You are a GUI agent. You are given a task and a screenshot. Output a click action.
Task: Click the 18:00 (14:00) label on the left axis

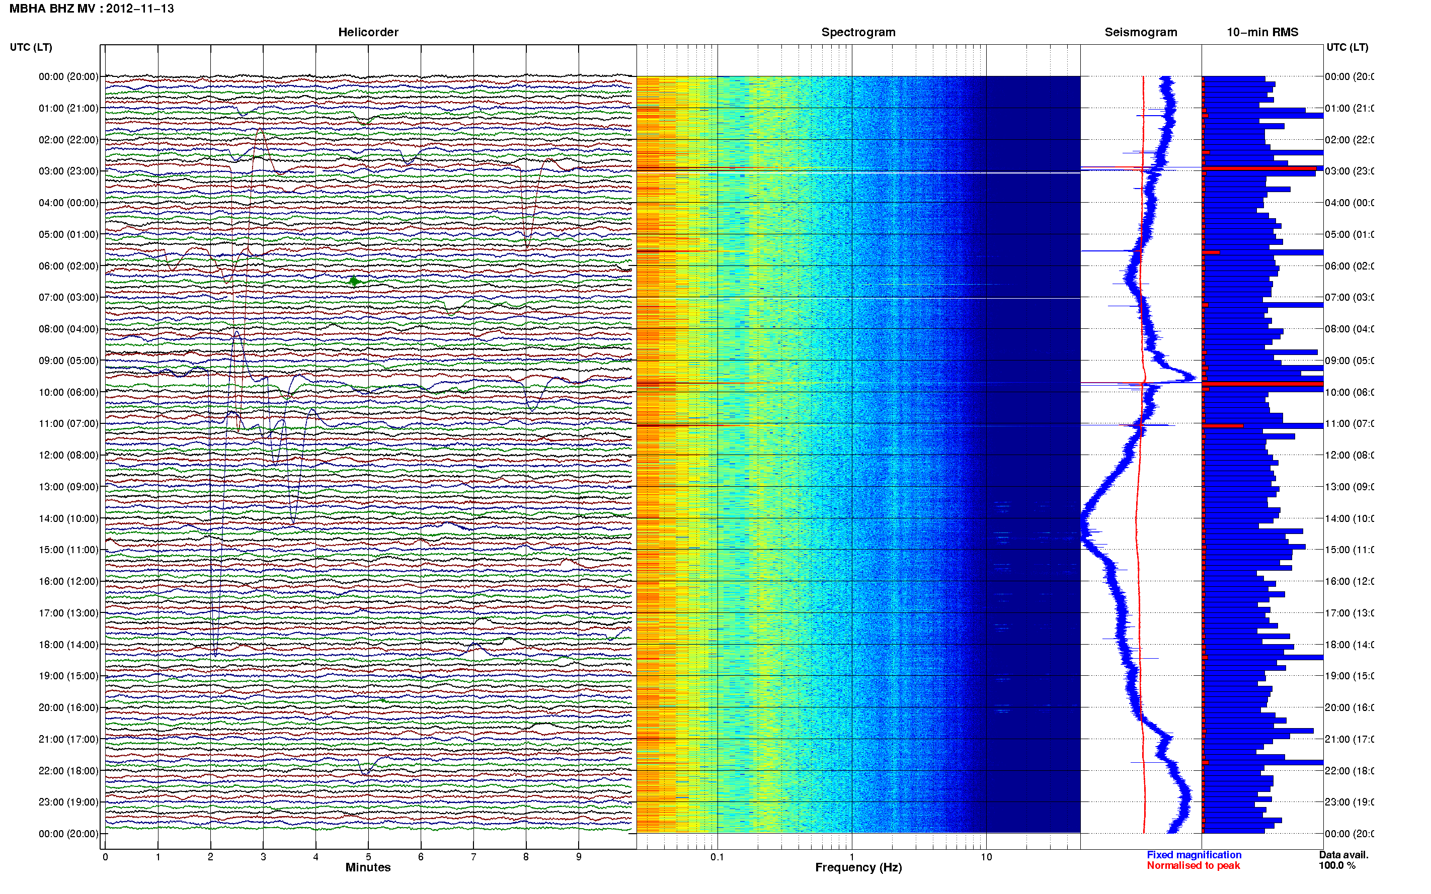[x=68, y=645]
